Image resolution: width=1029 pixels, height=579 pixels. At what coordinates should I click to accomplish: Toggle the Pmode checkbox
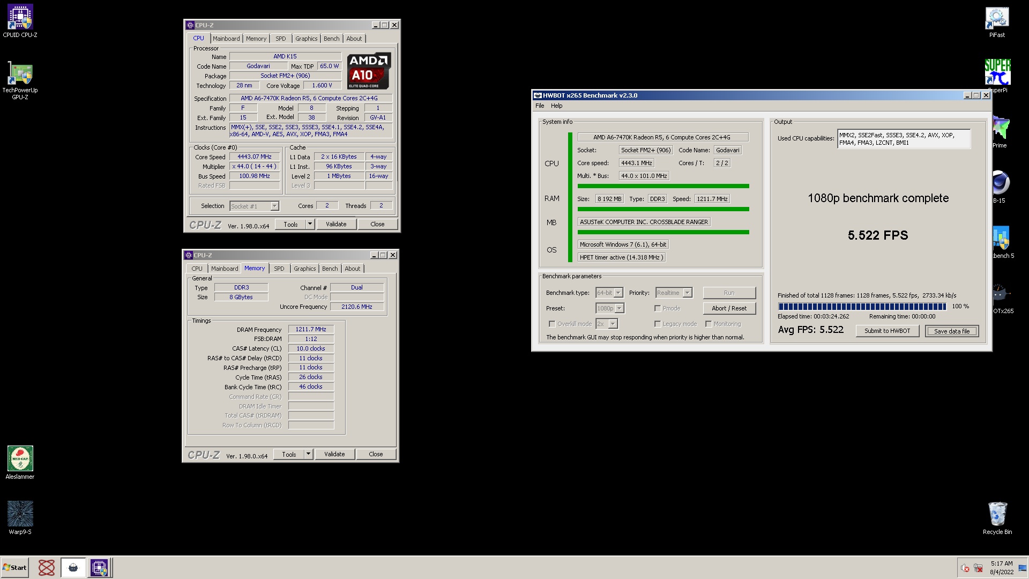tap(657, 308)
